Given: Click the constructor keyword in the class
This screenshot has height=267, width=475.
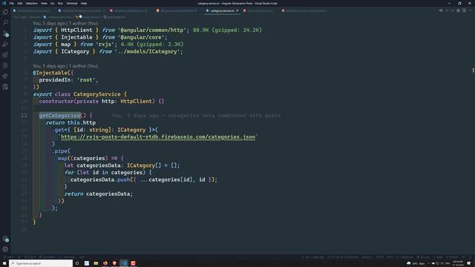Looking at the screenshot, I should (x=56, y=101).
